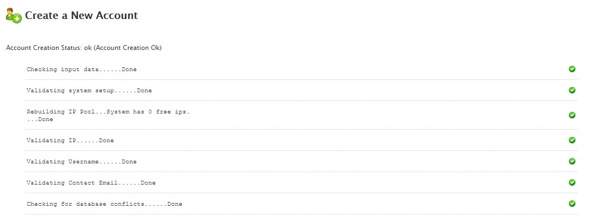Click the Create a New Account heading
The width and height of the screenshot is (589, 222).
pyautogui.click(x=81, y=15)
